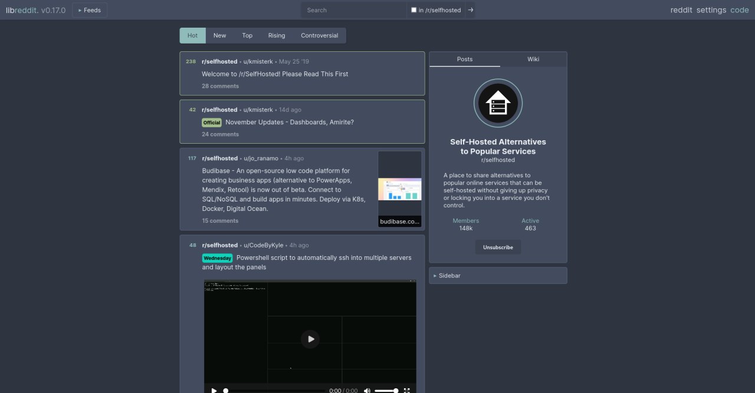Mute the video using the speaker icon
This screenshot has height=393, width=755.
(x=367, y=390)
